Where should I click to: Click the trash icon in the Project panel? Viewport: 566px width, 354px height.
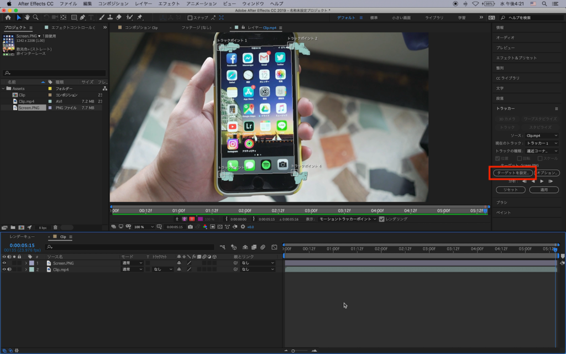point(55,227)
